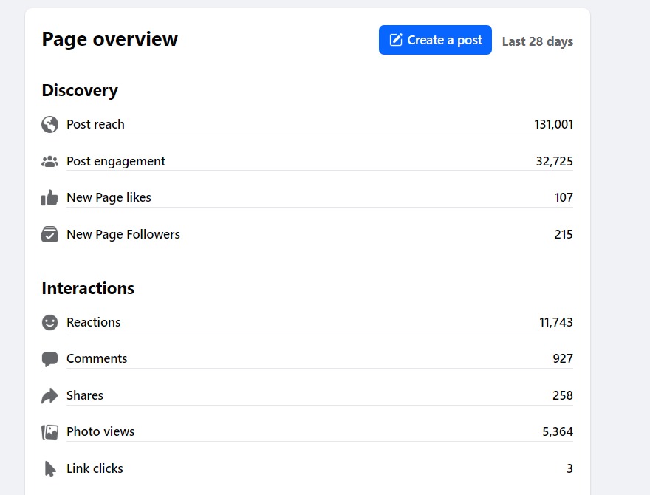Select the speech bubble Comments icon
The height and width of the screenshot is (495, 650).
coord(49,359)
